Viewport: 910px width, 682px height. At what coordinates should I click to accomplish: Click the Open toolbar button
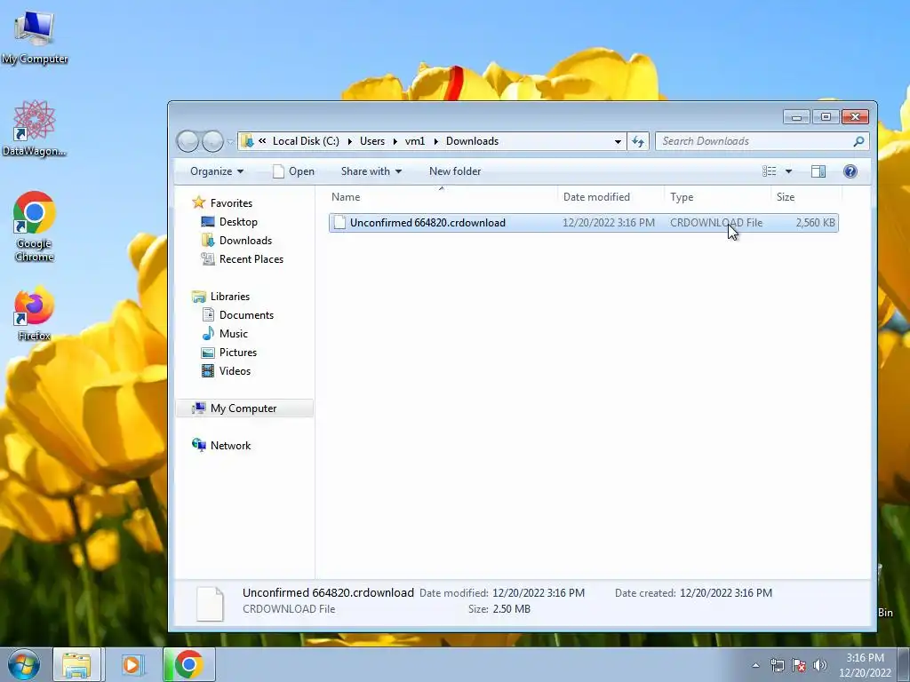293,171
